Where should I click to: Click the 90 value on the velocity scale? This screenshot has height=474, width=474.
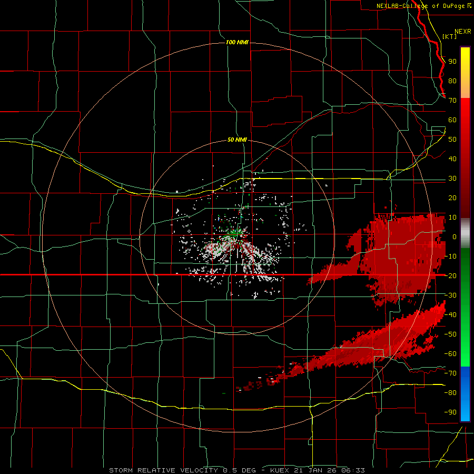[x=452, y=62]
